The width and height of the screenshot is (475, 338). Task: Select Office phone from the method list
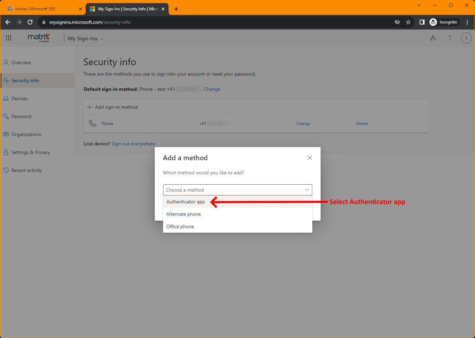tap(180, 226)
